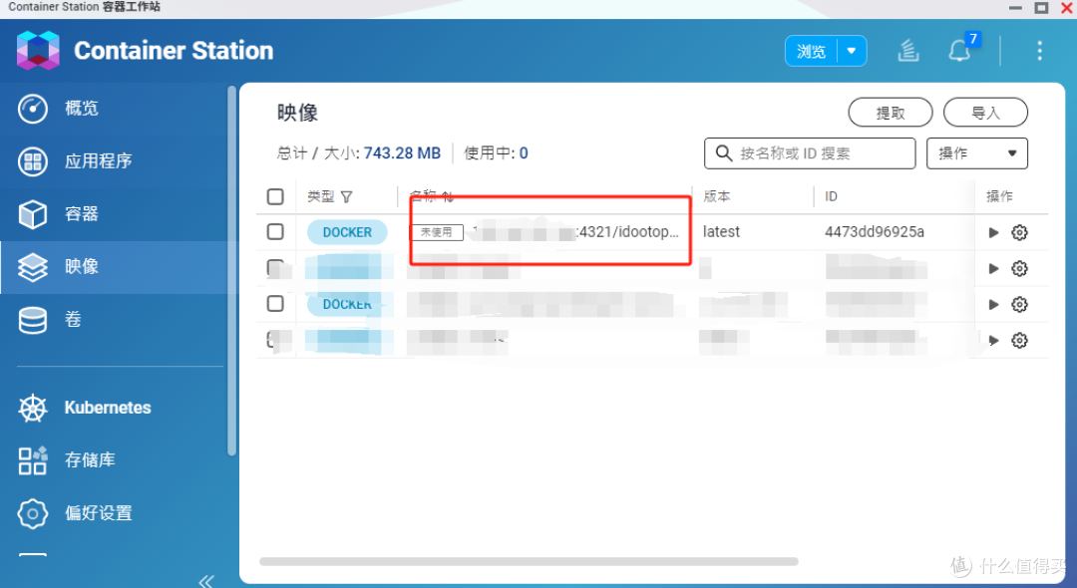The width and height of the screenshot is (1077, 588).
Task: Open the 操作 (Actions) dropdown menu
Action: [x=976, y=152]
